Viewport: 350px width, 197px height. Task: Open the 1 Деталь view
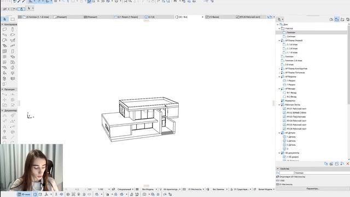(291, 137)
